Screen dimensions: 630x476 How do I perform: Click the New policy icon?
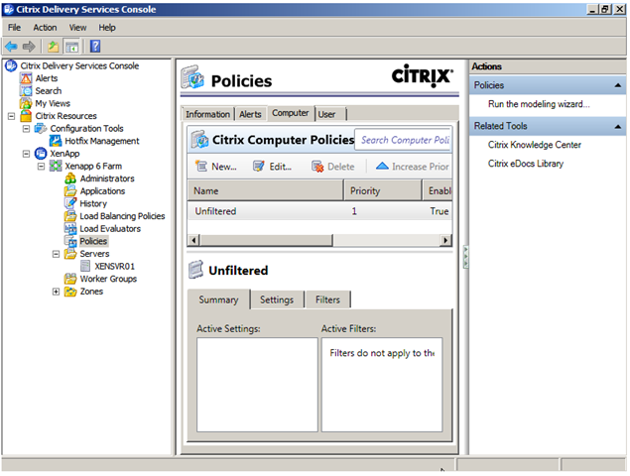[x=200, y=166]
